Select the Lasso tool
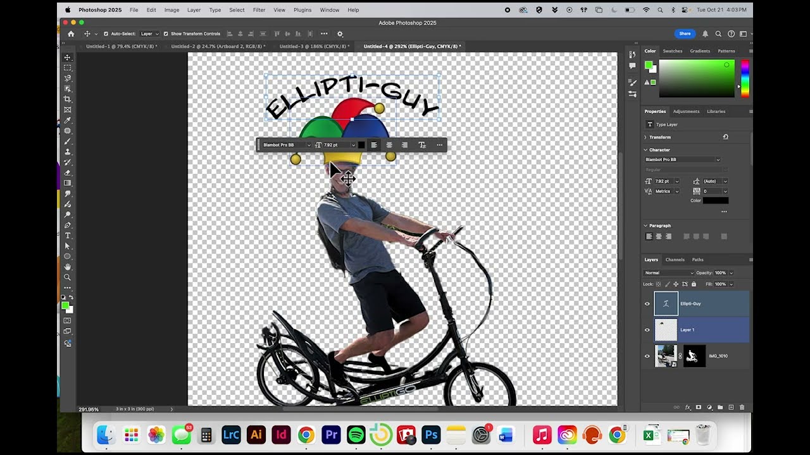The width and height of the screenshot is (810, 455). (x=67, y=78)
